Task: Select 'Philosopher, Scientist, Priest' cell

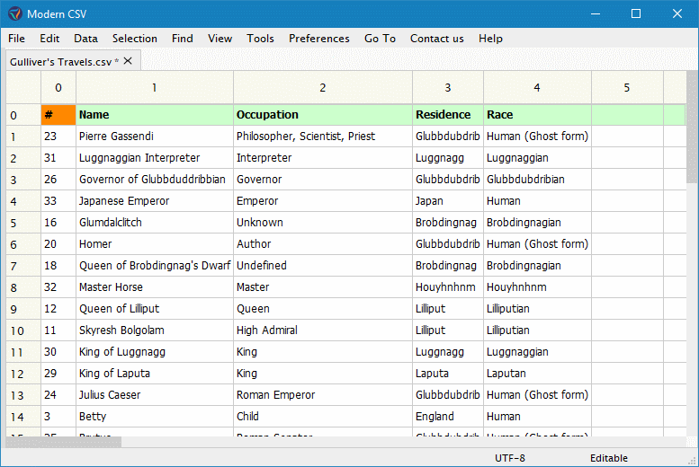Action: (323, 137)
